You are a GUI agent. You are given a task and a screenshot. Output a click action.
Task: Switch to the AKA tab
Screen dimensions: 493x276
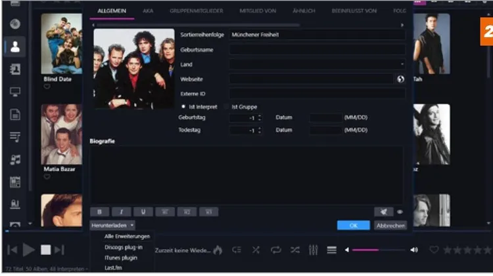148,10
